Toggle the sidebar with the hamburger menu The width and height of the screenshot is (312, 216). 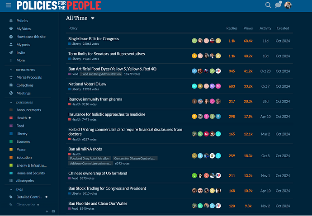(8, 5)
